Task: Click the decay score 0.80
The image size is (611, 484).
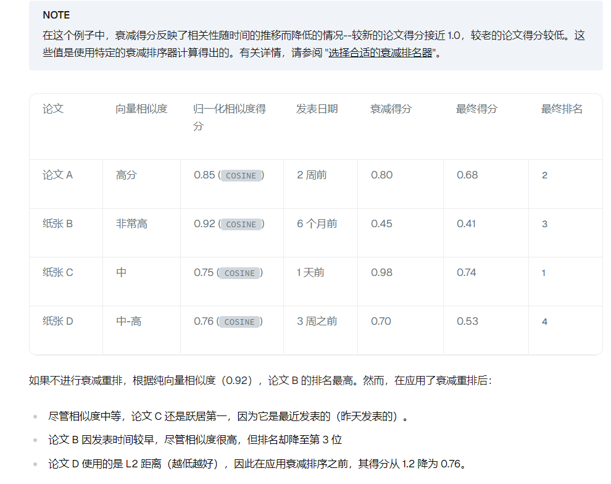Action: (x=382, y=175)
